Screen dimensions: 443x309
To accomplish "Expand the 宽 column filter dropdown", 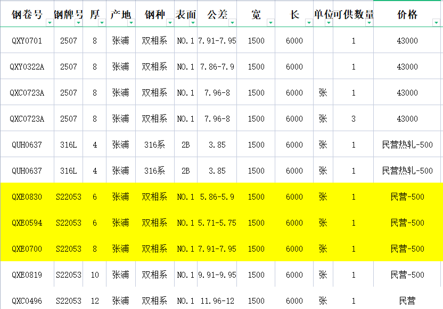I will coord(270,22).
